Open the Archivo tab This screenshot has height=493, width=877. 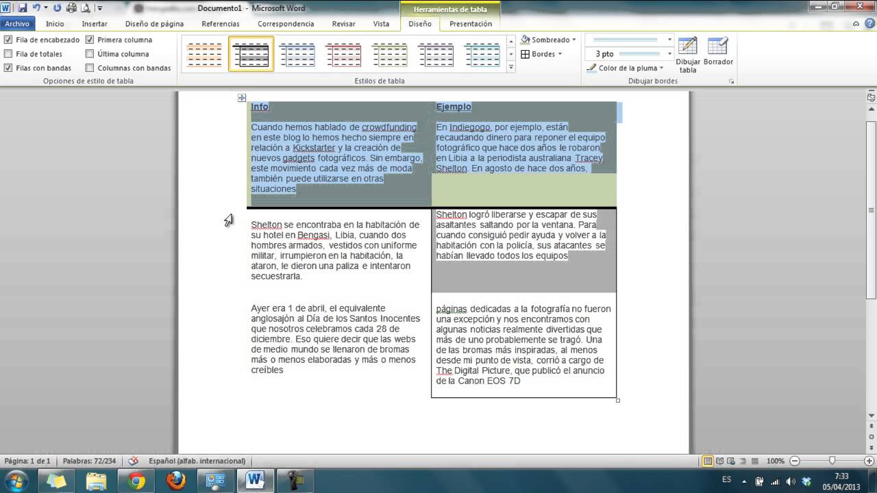[17, 23]
